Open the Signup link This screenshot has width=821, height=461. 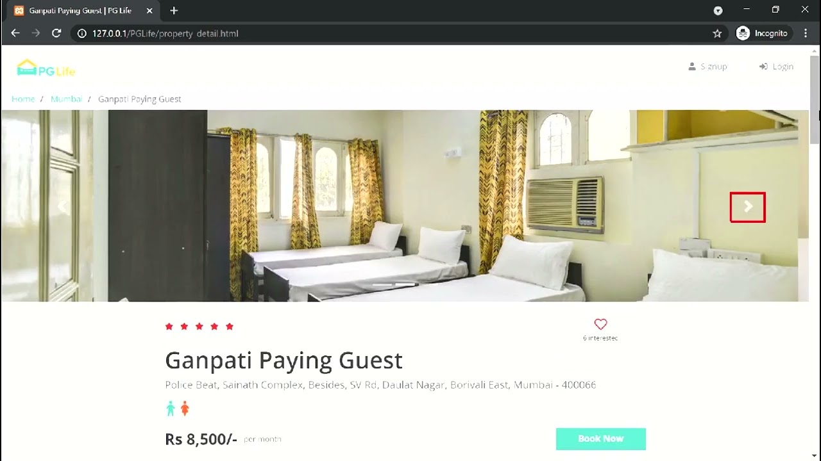(x=707, y=67)
